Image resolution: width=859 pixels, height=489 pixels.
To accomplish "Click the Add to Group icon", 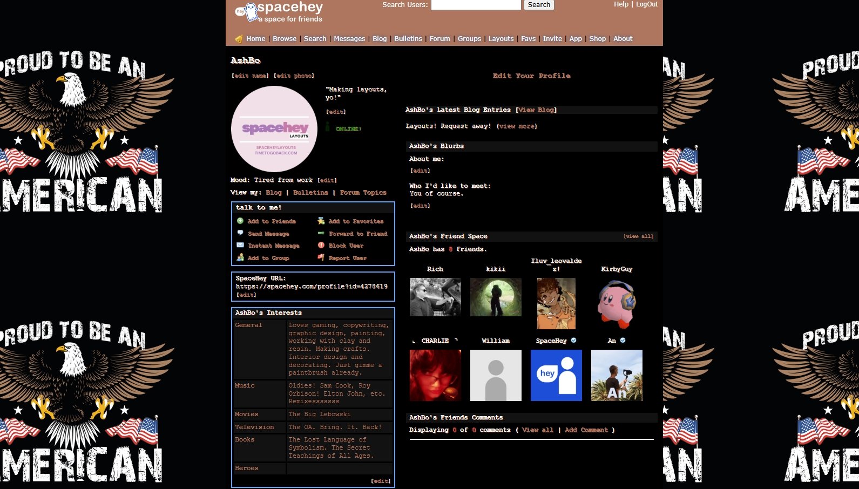I will 240,257.
